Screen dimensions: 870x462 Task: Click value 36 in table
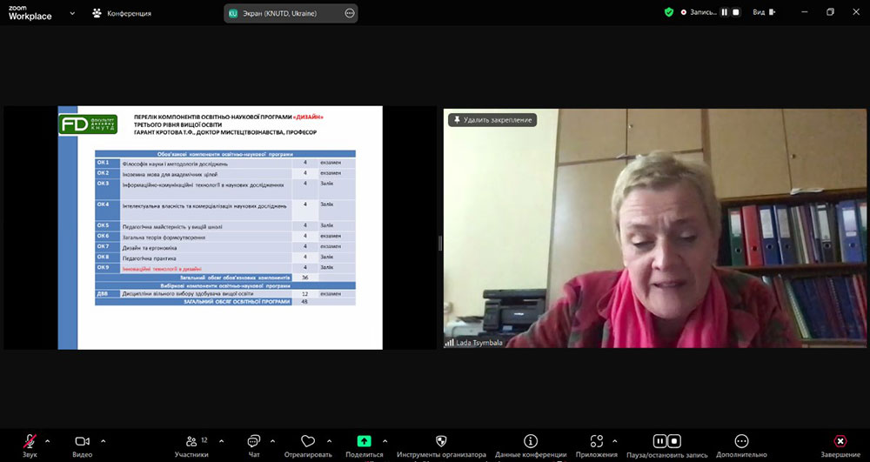(x=304, y=278)
